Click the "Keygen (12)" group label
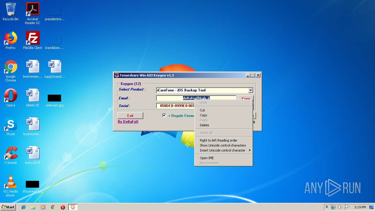The width and height of the screenshot is (375, 211). [x=131, y=84]
